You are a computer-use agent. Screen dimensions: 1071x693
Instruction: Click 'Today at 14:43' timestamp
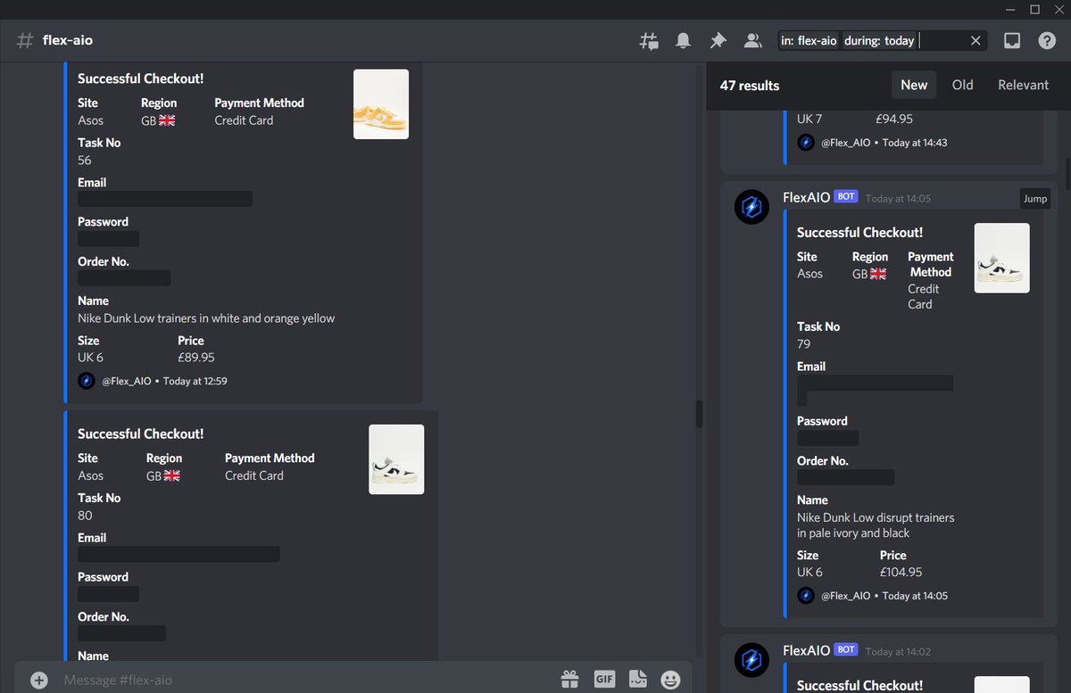pos(915,143)
